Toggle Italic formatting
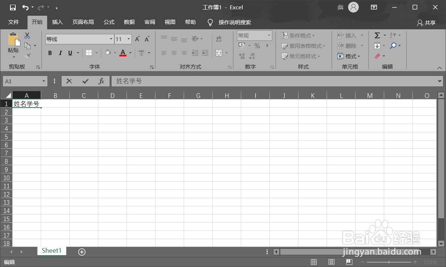Viewport: 446px width, 267px height. pos(60,53)
